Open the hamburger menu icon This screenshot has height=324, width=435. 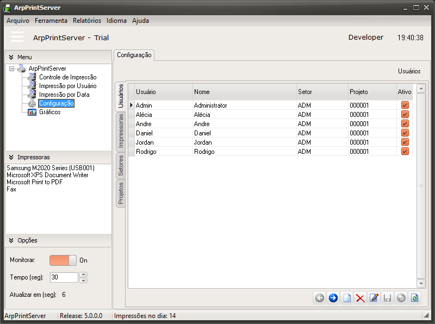(17, 37)
